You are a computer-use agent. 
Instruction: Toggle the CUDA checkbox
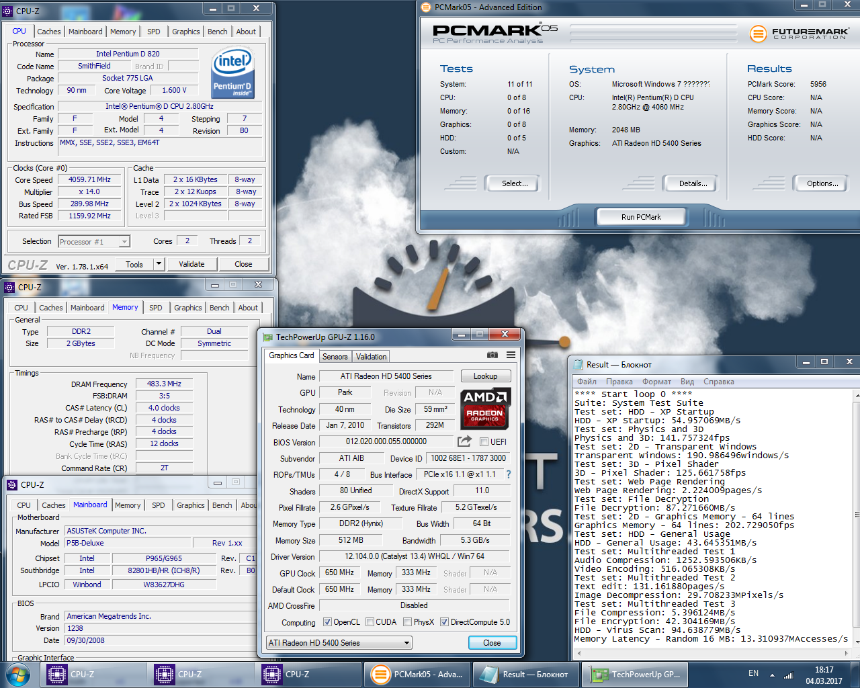pyautogui.click(x=370, y=622)
